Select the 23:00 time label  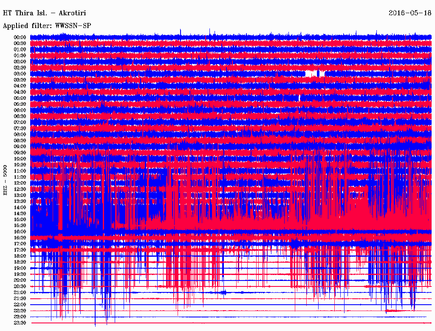(x=20, y=317)
